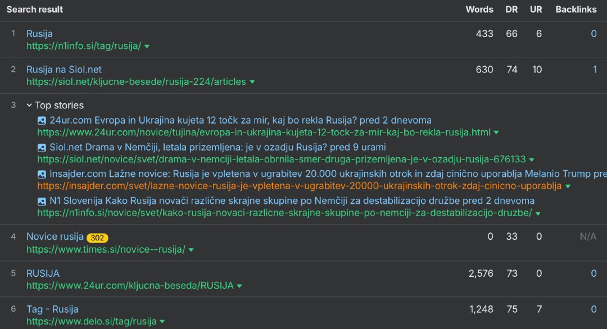Open dropdown arrow after 24ur.com kljucna-beseda URL
Viewport: 607px width, 329px height.
click(x=239, y=286)
